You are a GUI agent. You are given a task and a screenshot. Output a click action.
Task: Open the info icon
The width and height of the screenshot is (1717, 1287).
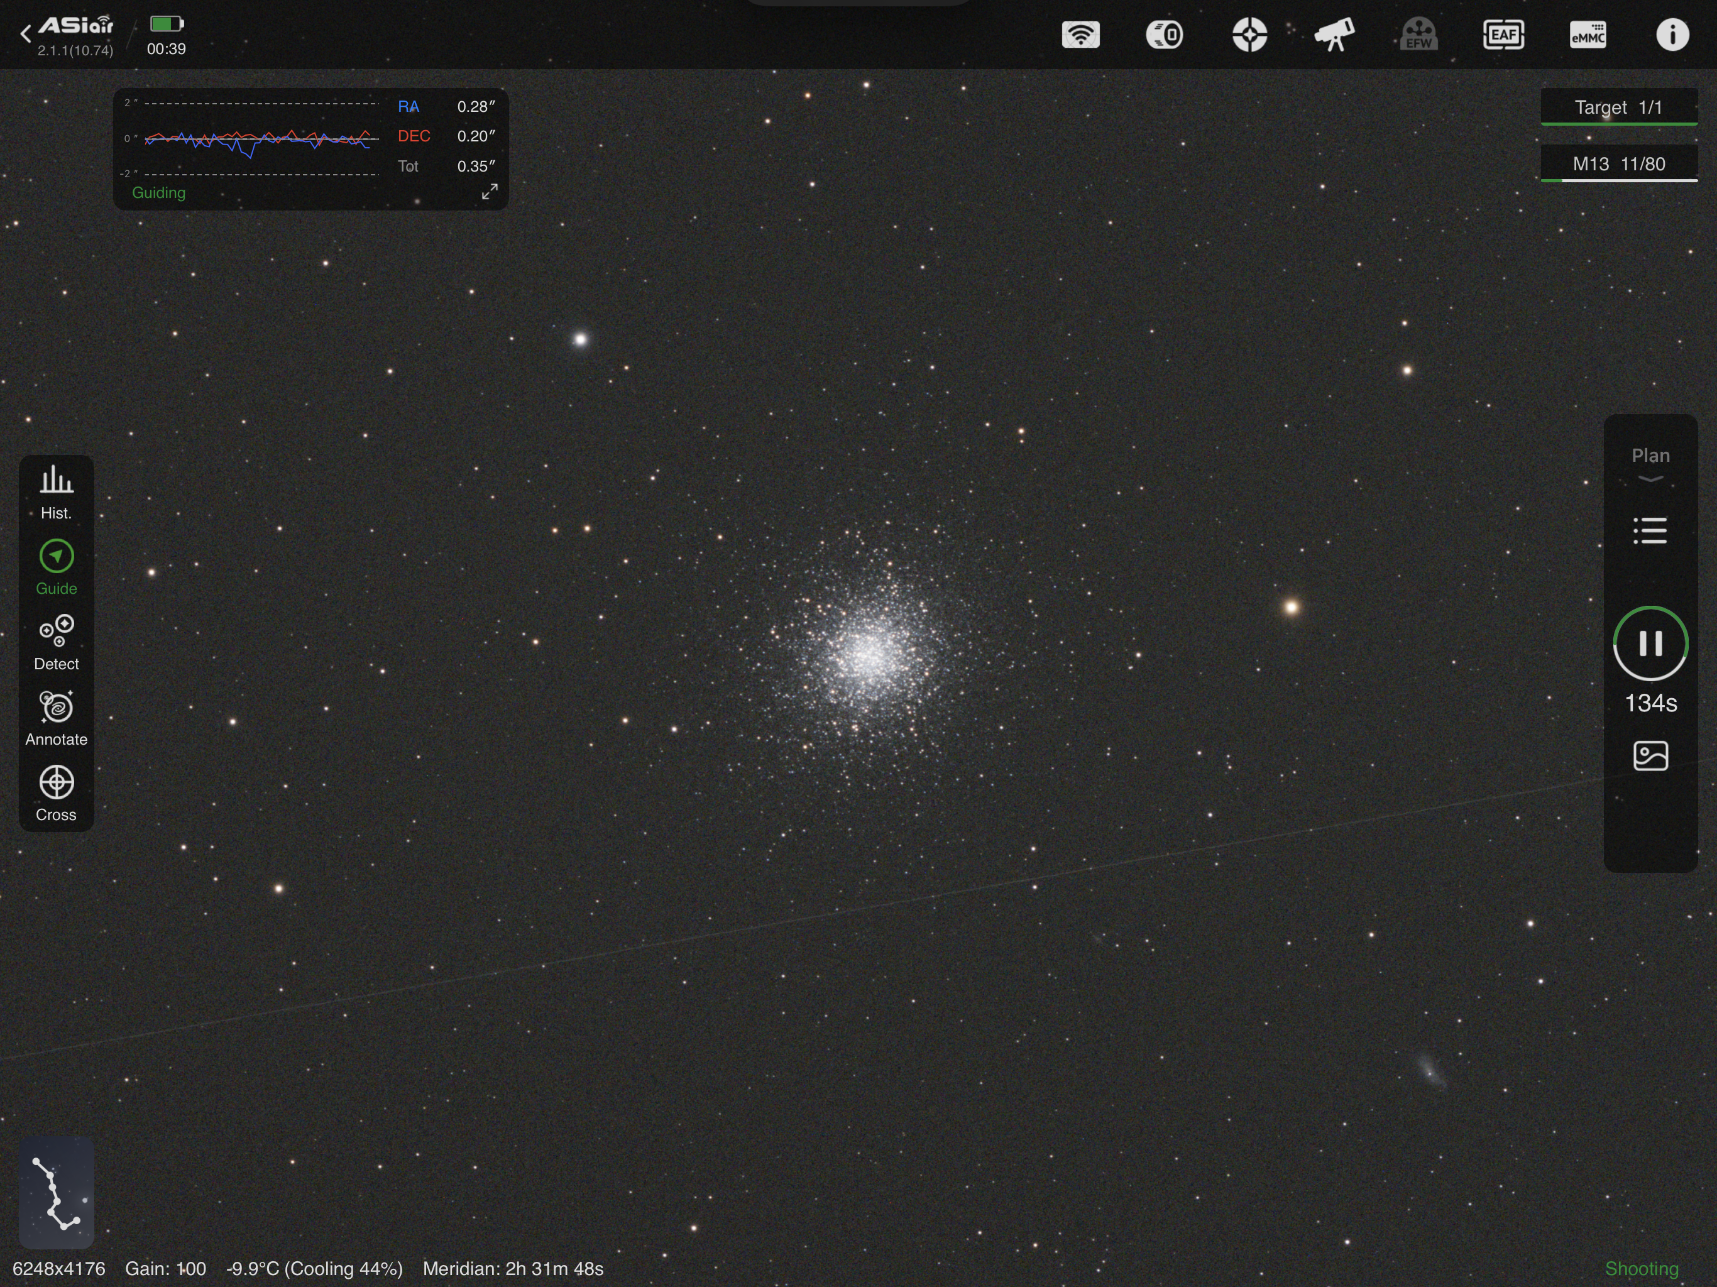1672,35
